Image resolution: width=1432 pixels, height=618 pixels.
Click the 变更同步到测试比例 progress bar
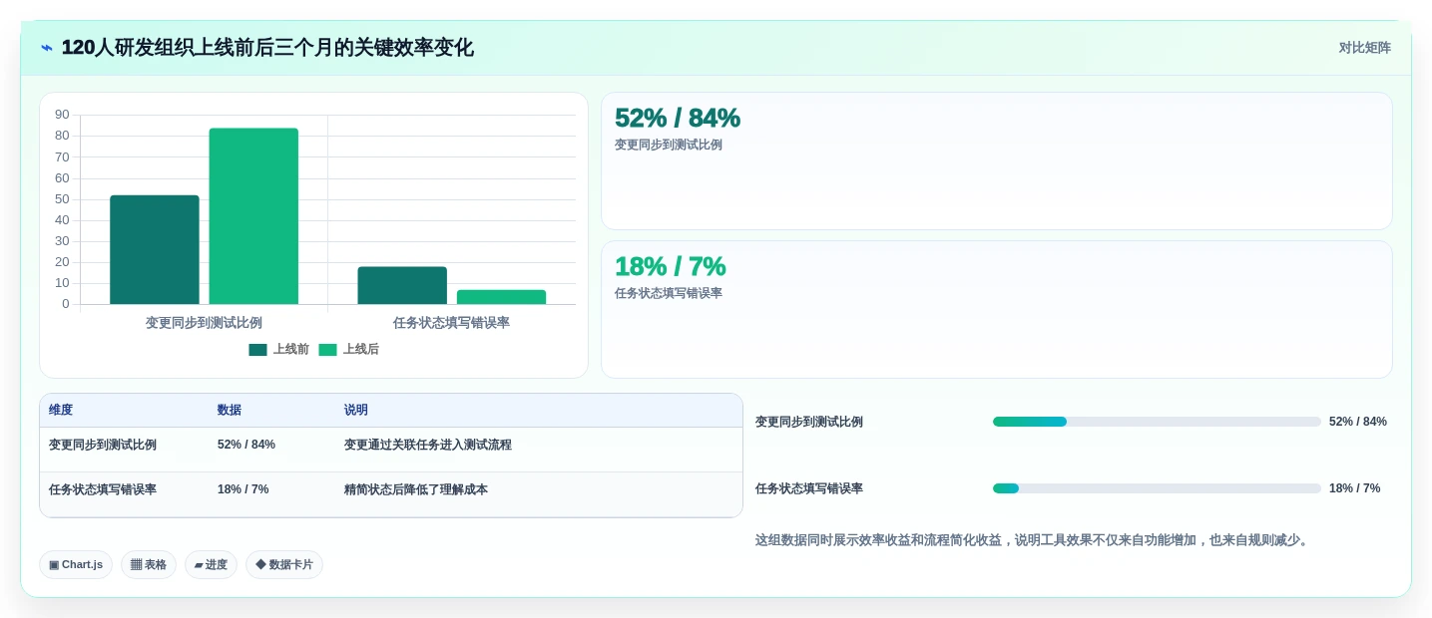click(1157, 422)
